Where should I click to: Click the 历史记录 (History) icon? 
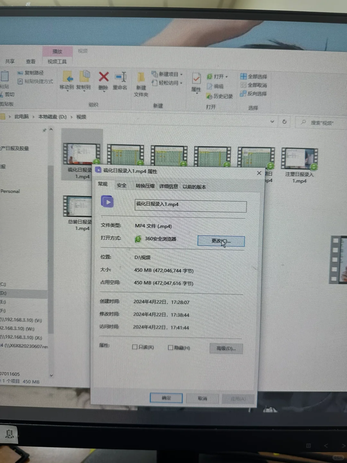(220, 96)
